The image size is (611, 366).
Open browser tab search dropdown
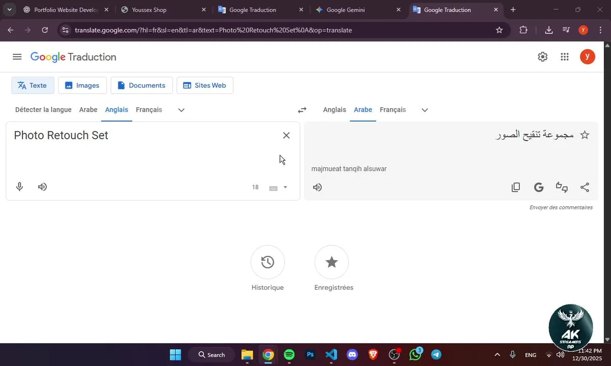[9, 10]
